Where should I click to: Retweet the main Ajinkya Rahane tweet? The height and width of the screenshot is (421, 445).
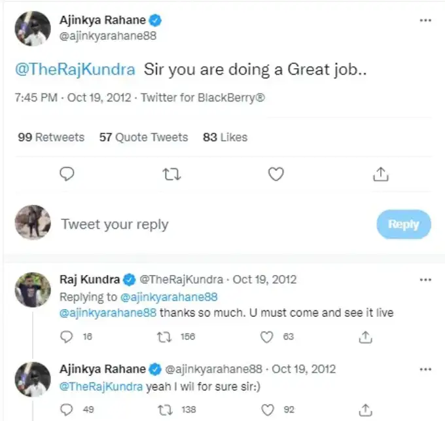(171, 174)
